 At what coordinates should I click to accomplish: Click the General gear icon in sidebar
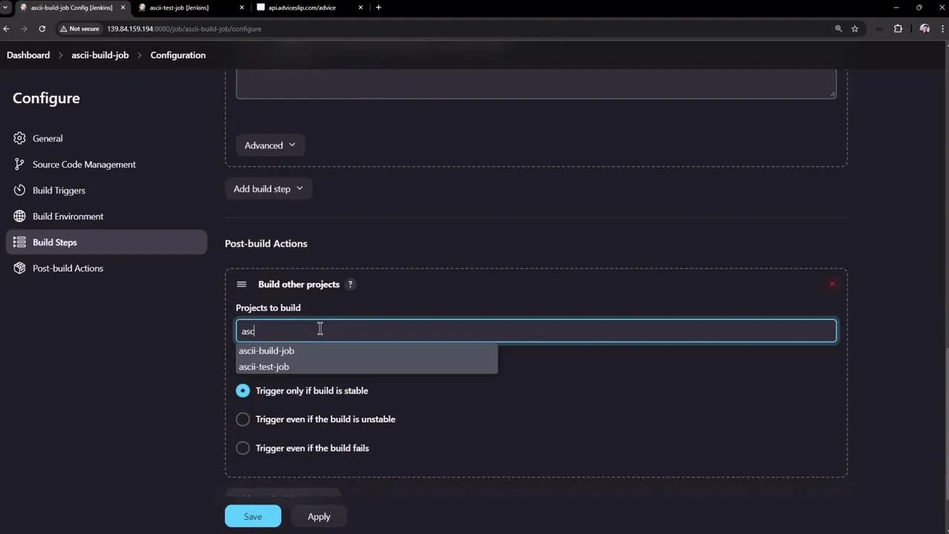(x=19, y=138)
